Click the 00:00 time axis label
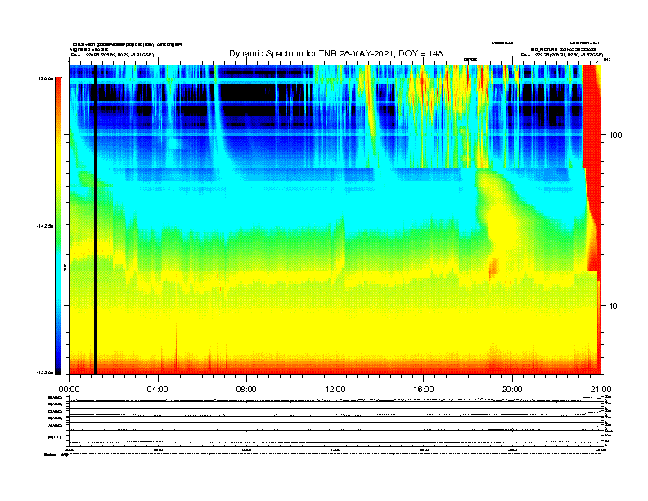 70,390
